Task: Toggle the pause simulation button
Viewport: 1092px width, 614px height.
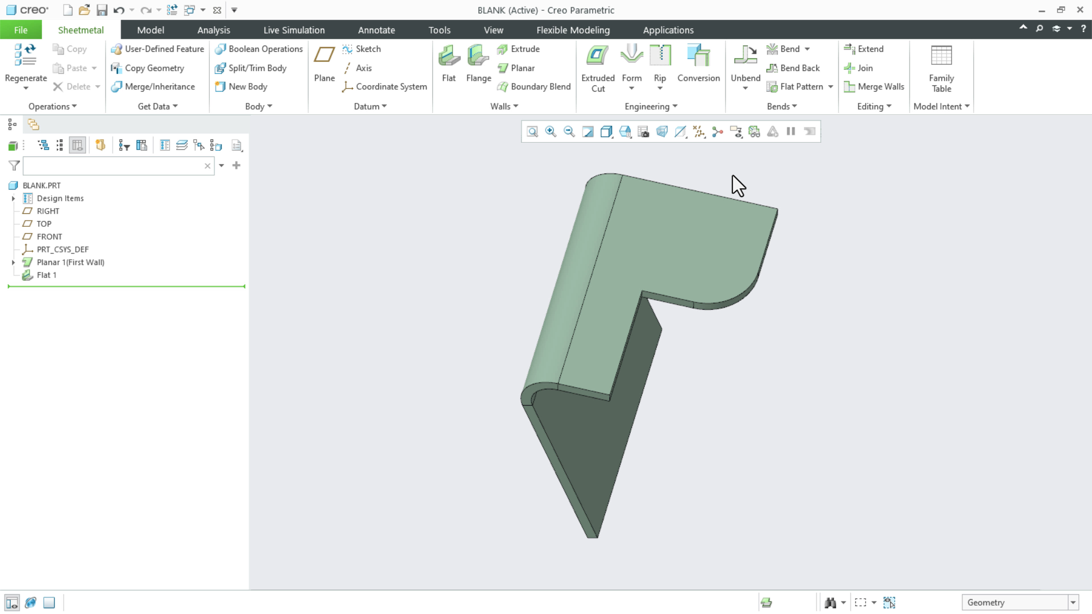Action: 791,132
